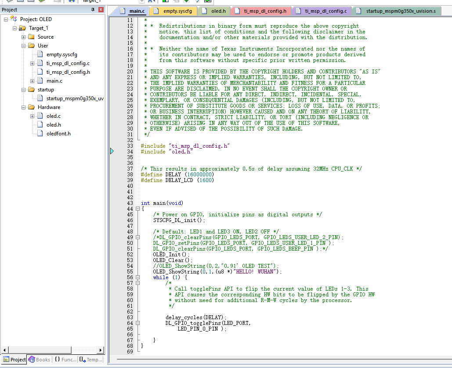Fold the main function block at line 44
Viewport: 452px width, 368px height.
tap(138, 209)
